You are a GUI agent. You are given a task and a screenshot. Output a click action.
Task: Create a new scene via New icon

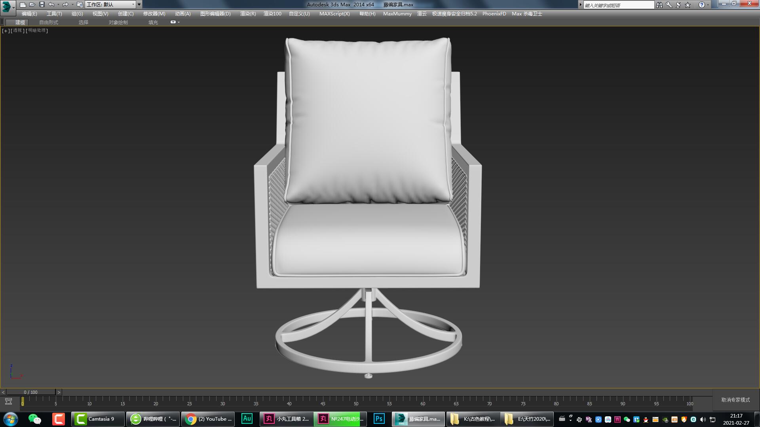(x=23, y=4)
